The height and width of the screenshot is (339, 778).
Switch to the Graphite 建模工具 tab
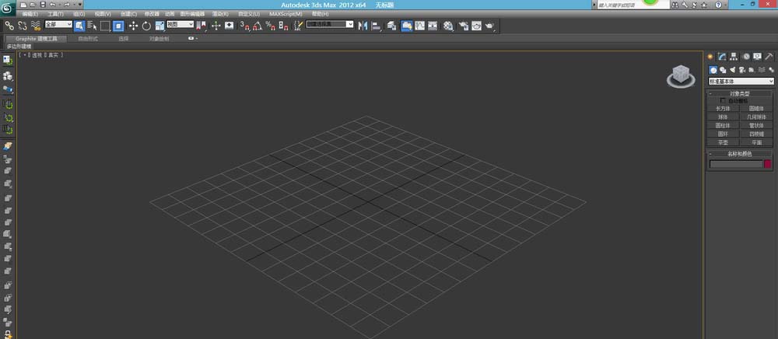pos(37,37)
